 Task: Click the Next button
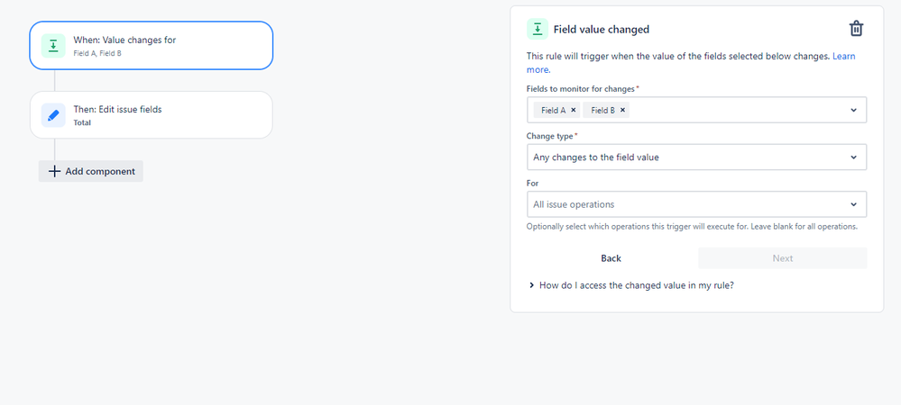[x=783, y=258]
